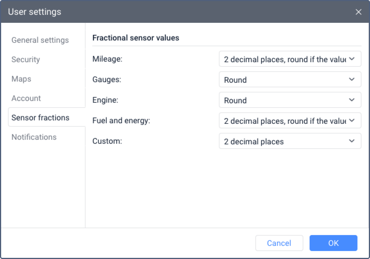Click the "Engine:" field label
This screenshot has height=259, width=370.
105,100
